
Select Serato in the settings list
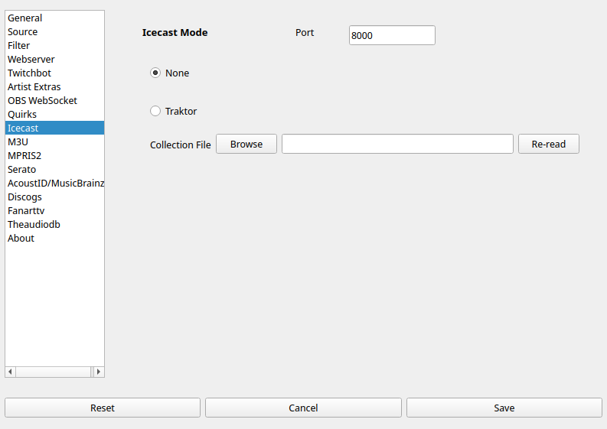coord(22,170)
